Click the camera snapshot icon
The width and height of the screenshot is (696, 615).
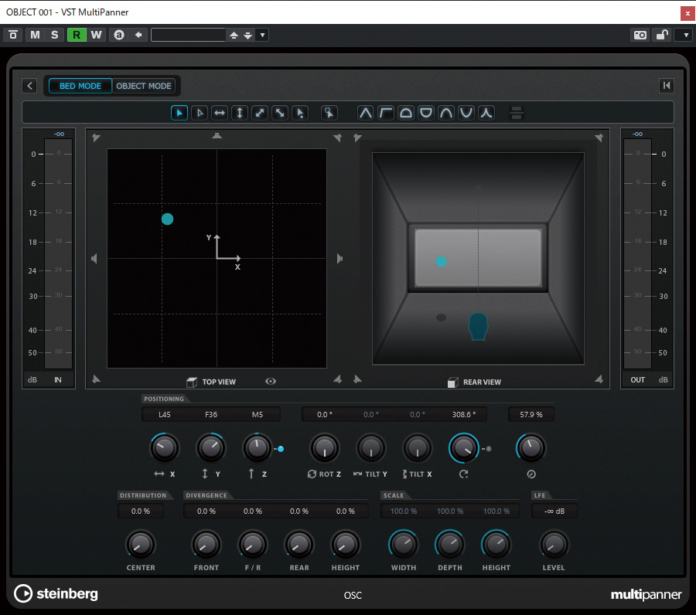pyautogui.click(x=640, y=35)
